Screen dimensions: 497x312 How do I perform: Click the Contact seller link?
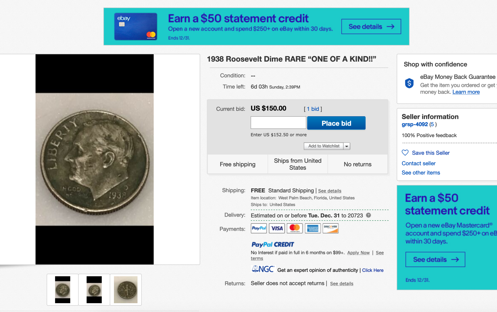point(419,163)
